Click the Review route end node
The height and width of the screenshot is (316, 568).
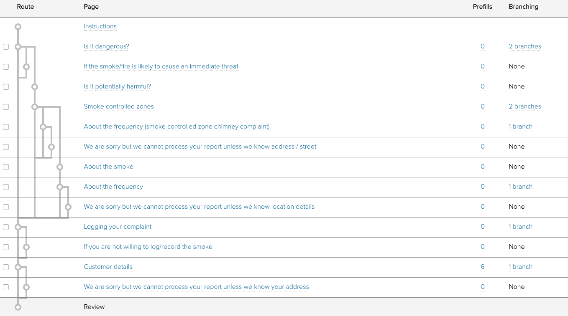coord(18,307)
